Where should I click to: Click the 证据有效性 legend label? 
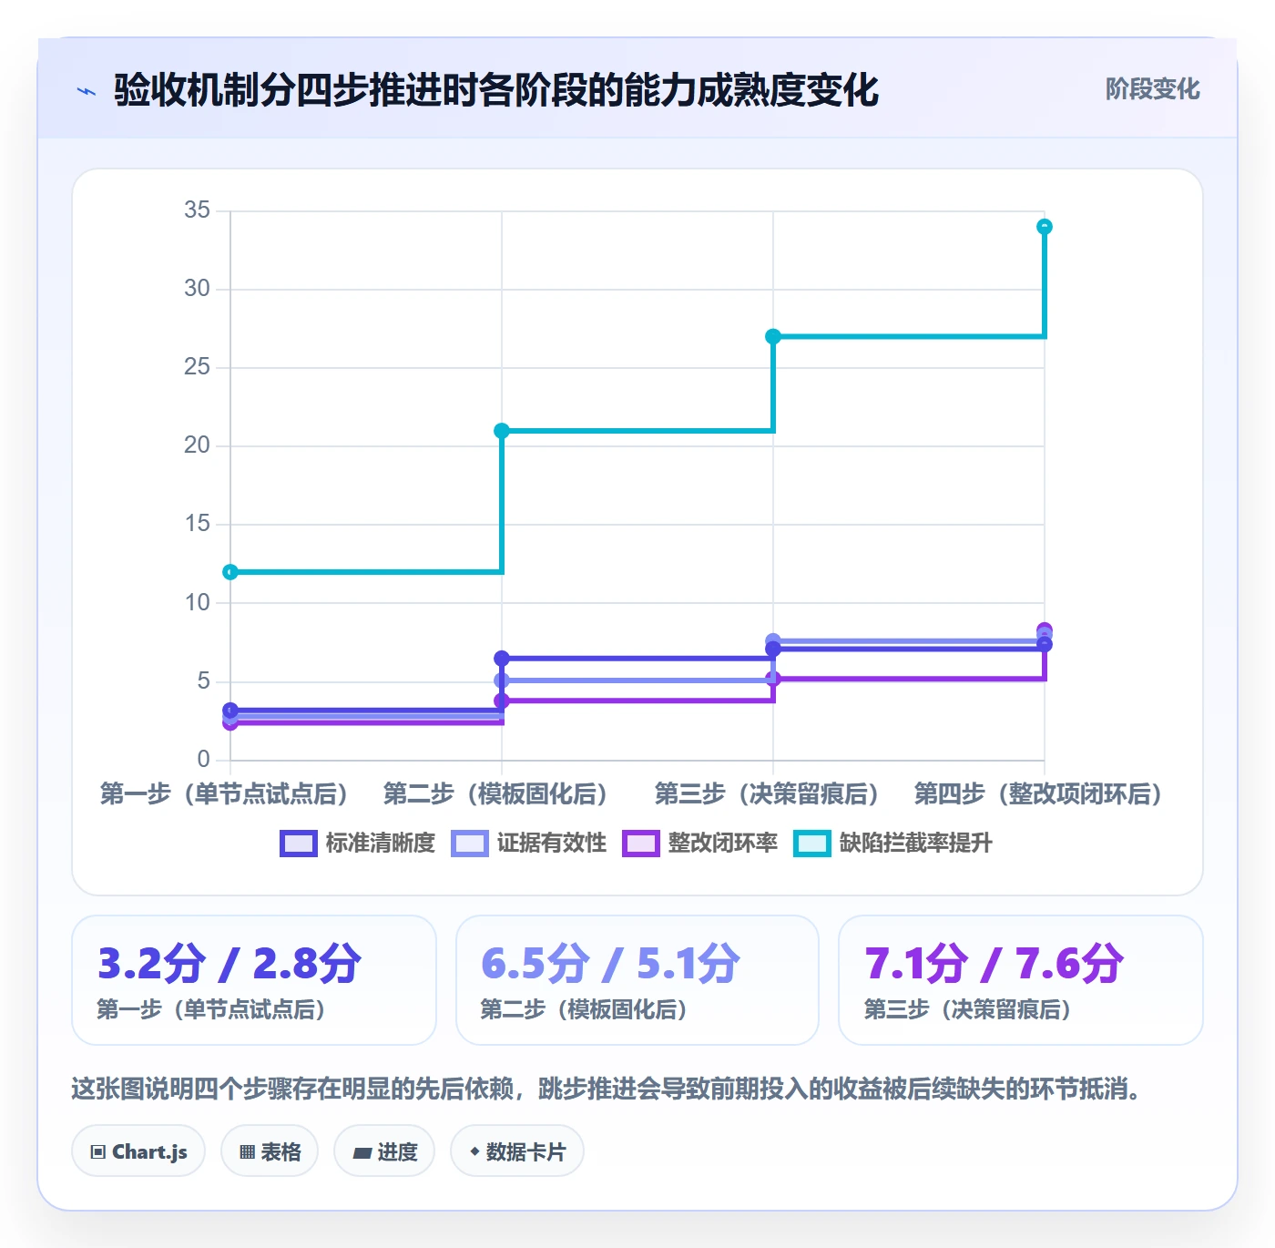(552, 844)
